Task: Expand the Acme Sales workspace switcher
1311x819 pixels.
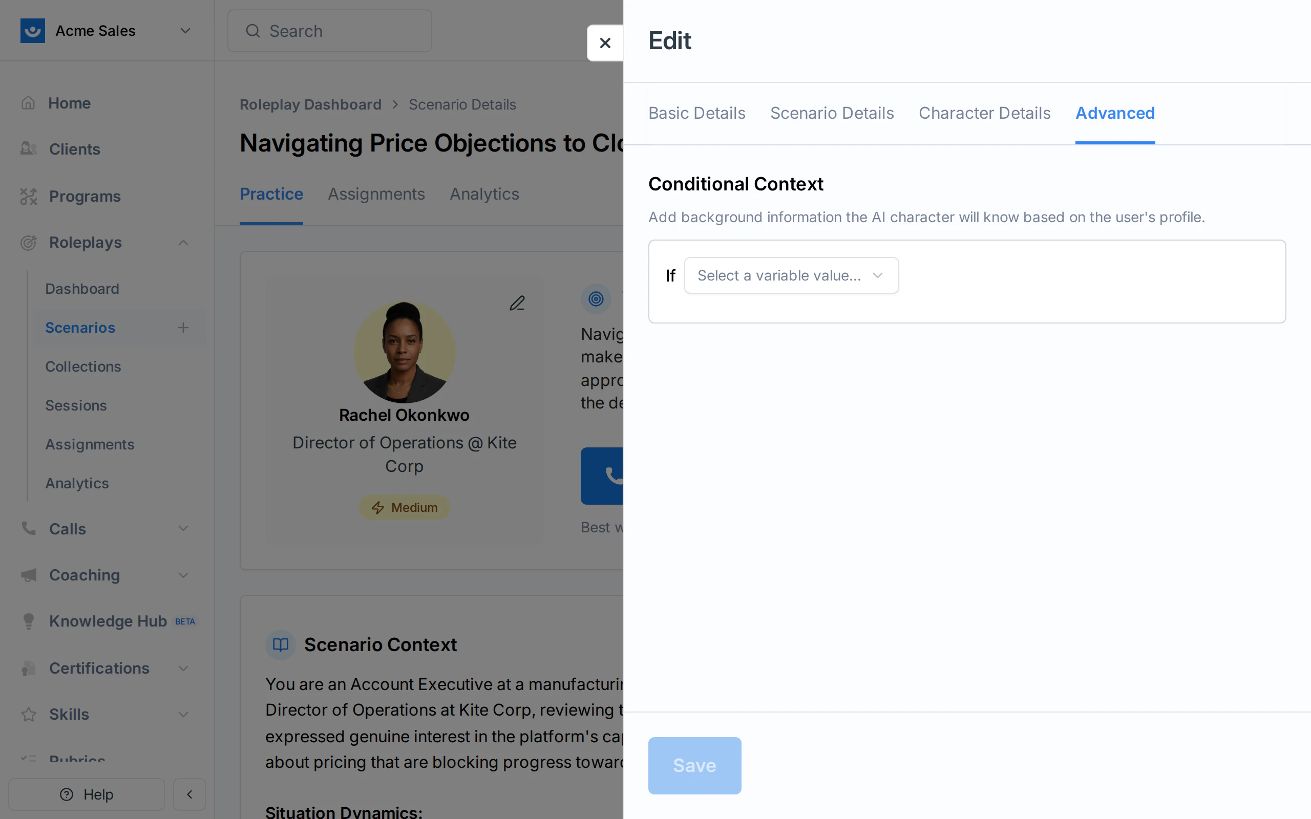Action: 185,30
